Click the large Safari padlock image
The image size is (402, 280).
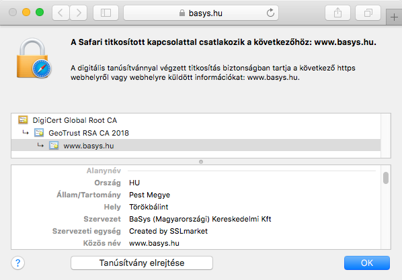click(x=34, y=58)
